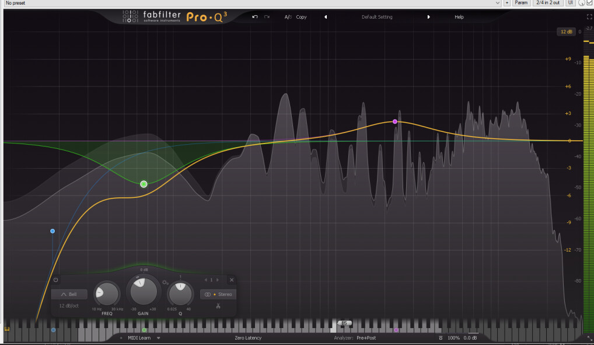
Task: Open Analyzer Pre+Post settings
Action: 366,338
